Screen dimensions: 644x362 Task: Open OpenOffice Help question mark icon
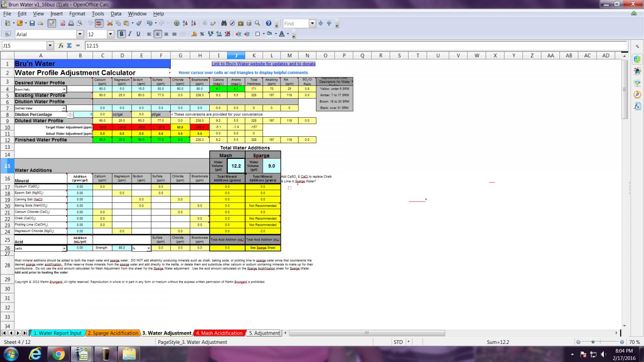click(x=268, y=23)
